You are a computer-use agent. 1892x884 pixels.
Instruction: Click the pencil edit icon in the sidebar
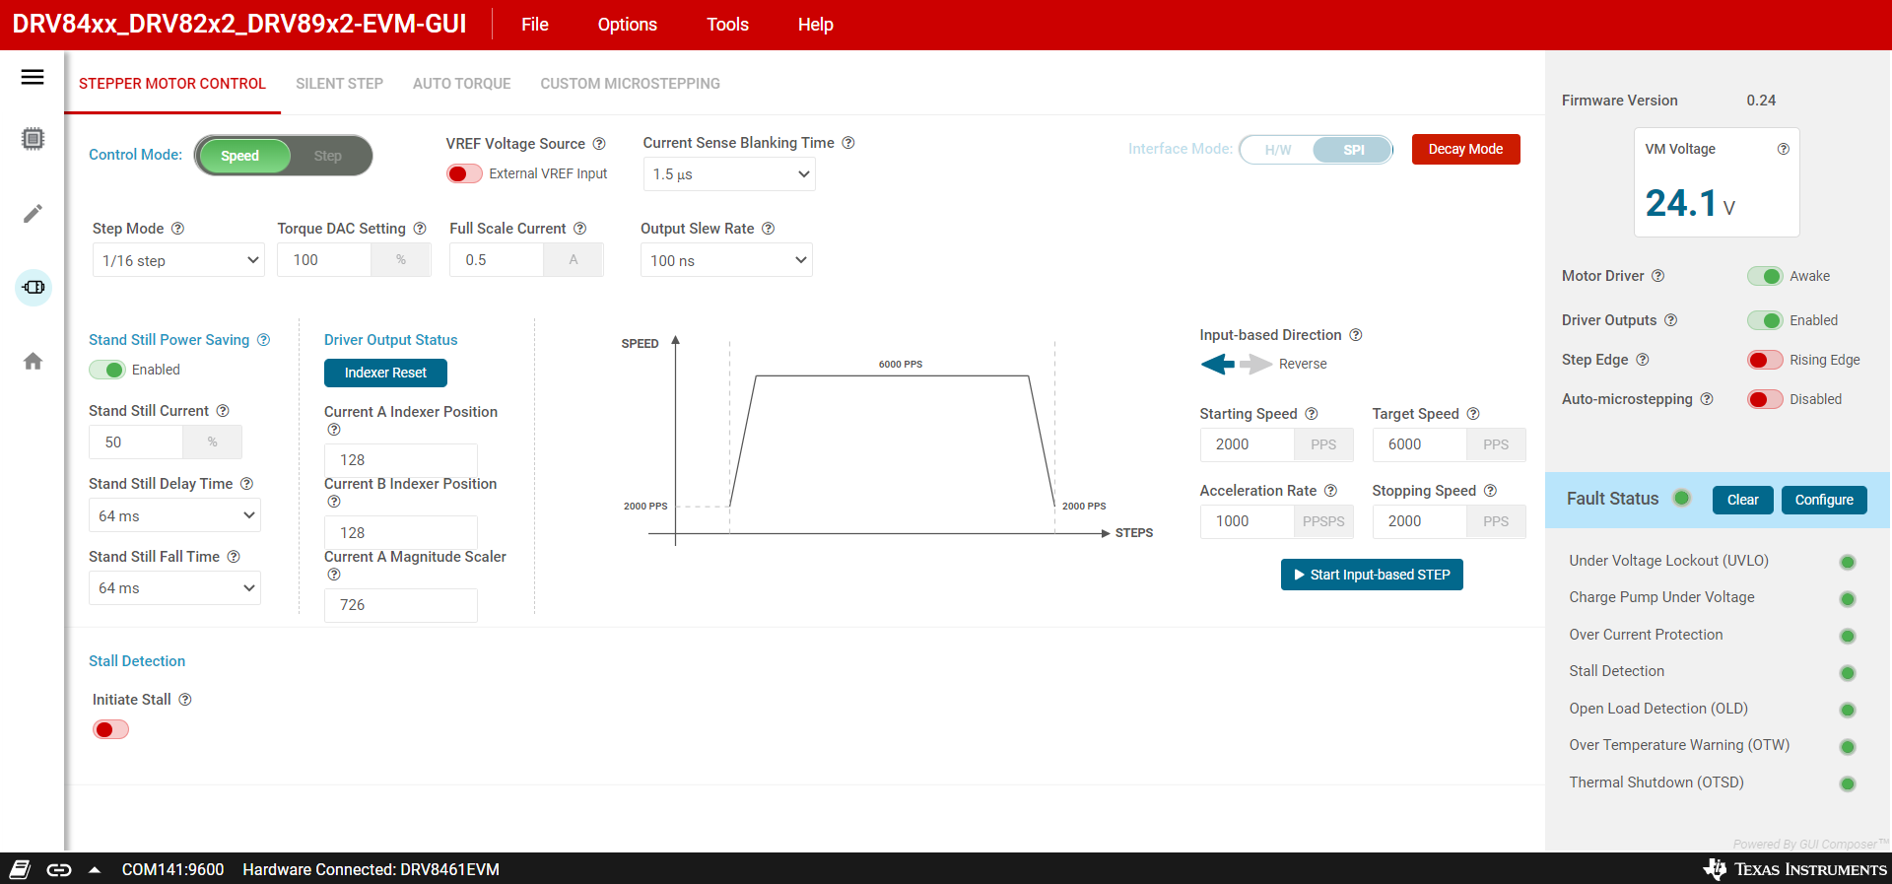[33, 214]
